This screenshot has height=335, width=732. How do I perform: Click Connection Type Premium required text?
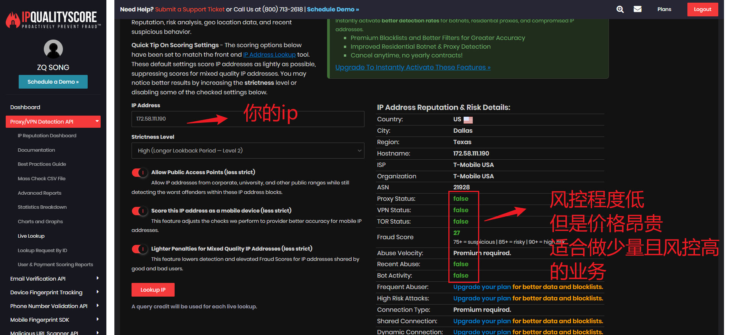482,310
